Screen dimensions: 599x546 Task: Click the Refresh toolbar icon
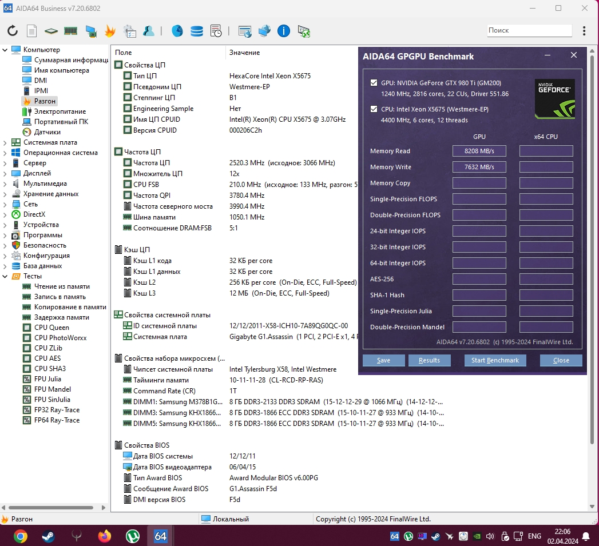13,30
